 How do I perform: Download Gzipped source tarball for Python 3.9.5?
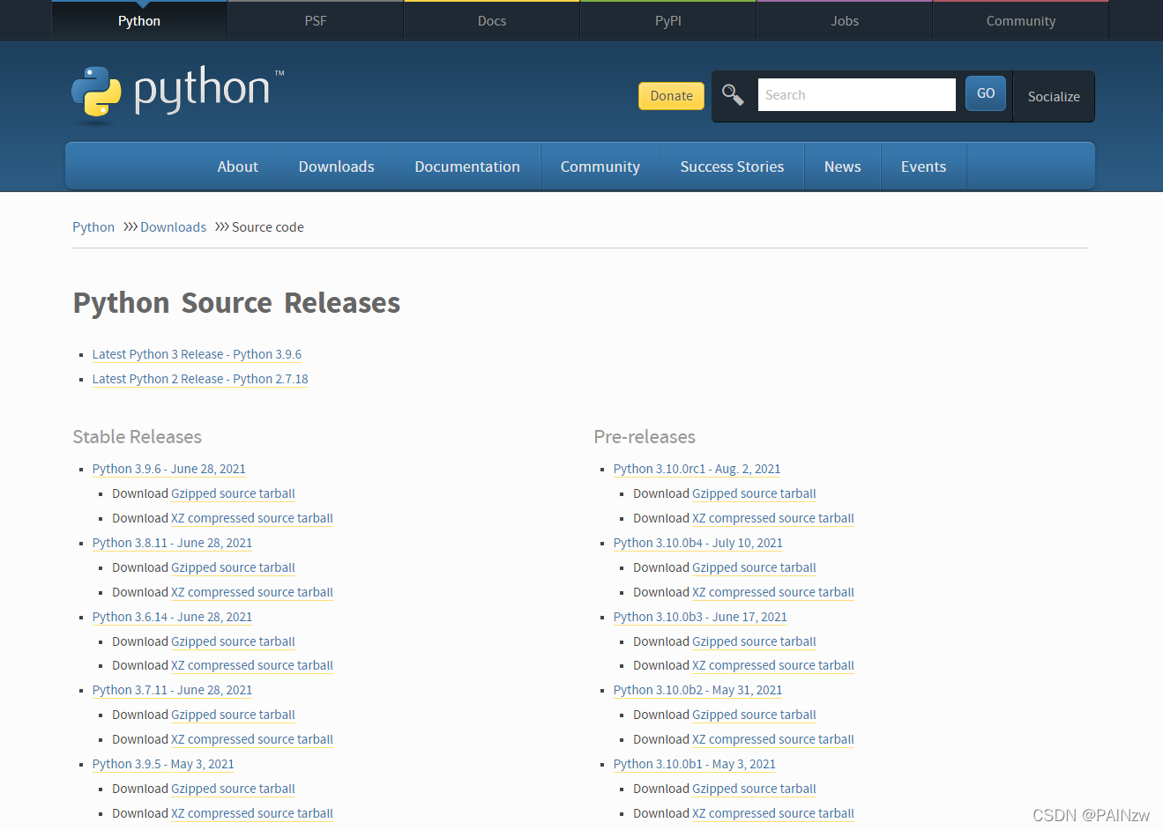233,789
